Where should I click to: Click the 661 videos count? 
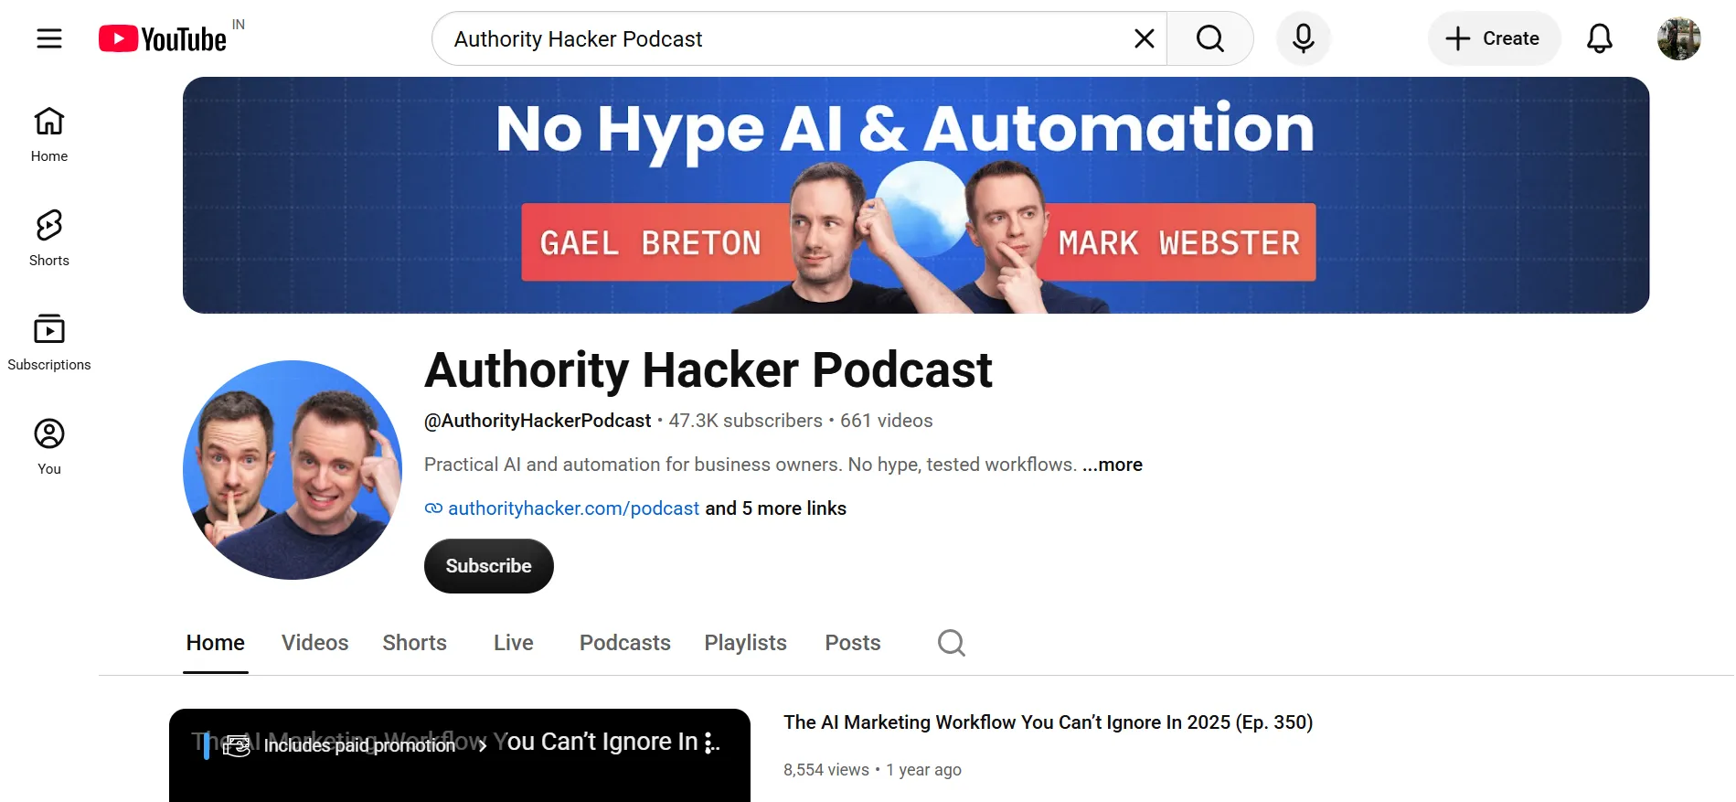pos(887,421)
